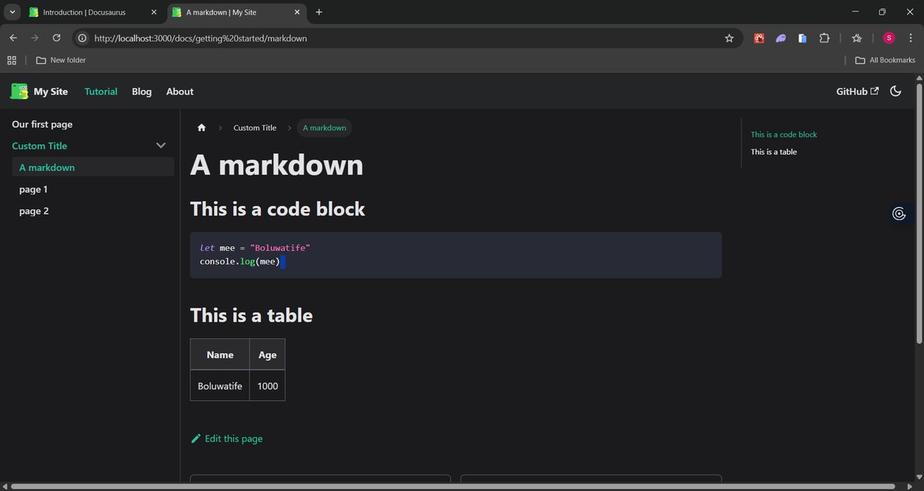Open the Extensions puzzle icon
Viewport: 924px width, 491px height.
825,38
